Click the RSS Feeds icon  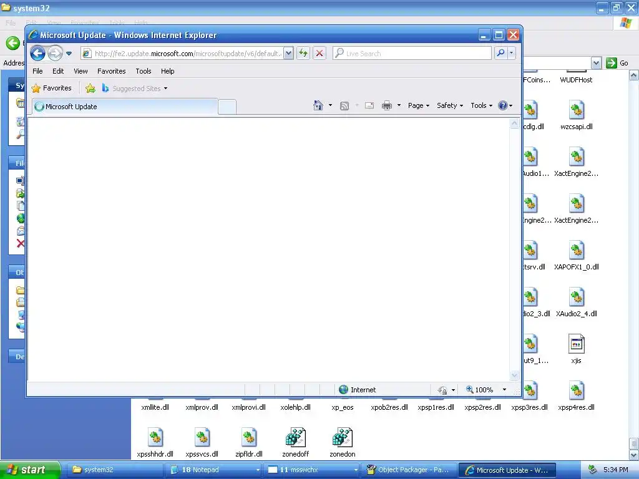[x=344, y=106]
